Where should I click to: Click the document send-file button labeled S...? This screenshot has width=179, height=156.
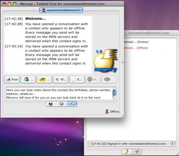[x=77, y=79]
